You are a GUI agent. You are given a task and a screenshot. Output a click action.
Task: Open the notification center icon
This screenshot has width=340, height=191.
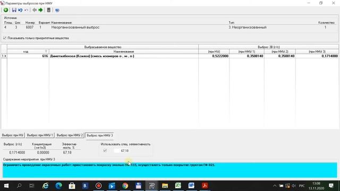click(331, 186)
